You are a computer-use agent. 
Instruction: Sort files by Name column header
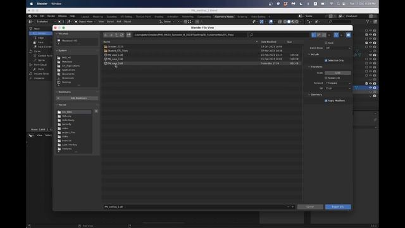pos(107,42)
